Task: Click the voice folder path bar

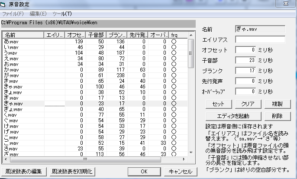Action: (x=98, y=23)
